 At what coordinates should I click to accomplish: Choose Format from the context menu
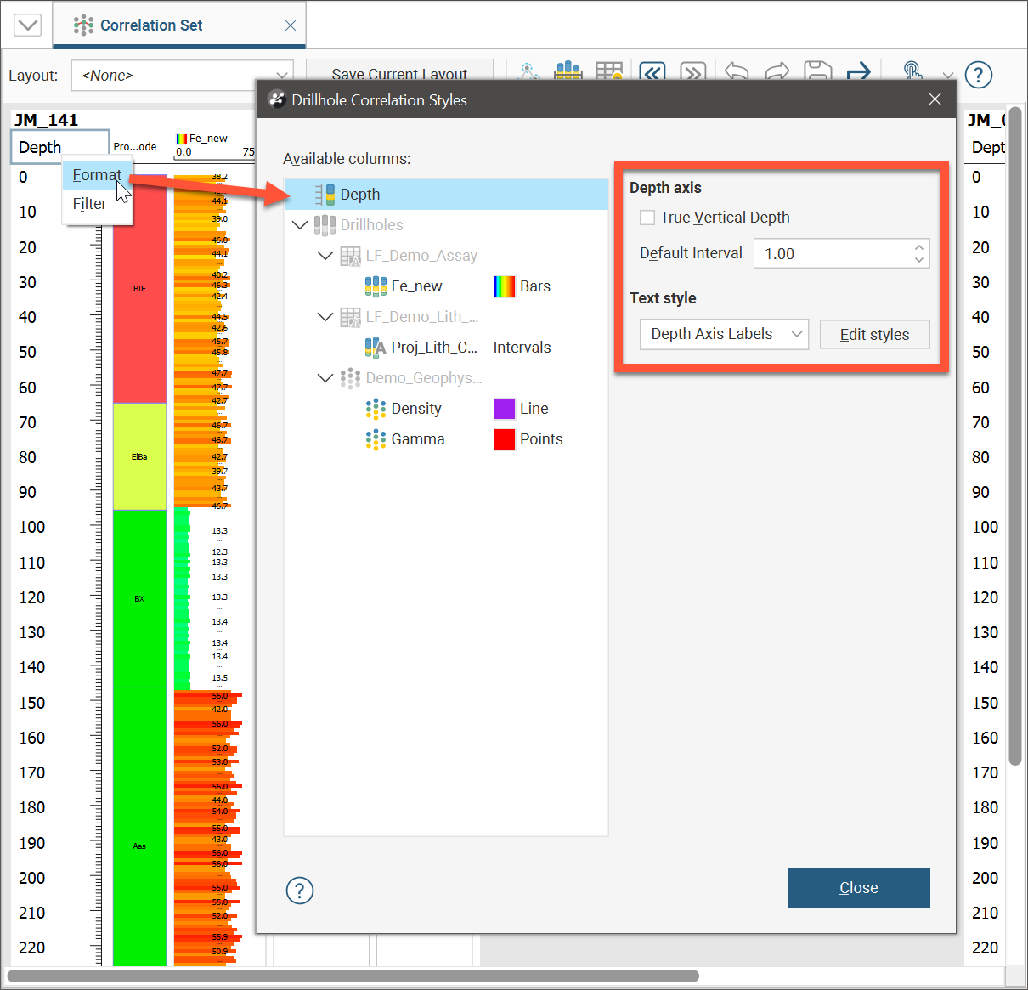[96, 175]
